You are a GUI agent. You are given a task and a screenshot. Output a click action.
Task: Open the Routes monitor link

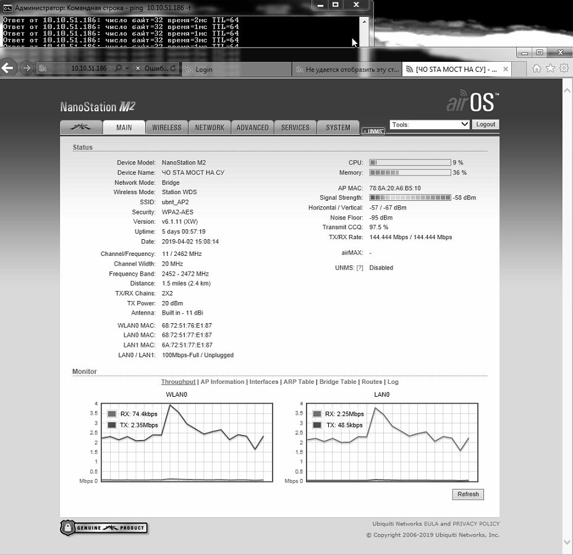(x=371, y=381)
